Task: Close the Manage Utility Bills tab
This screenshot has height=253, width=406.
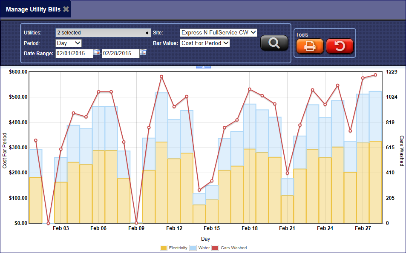Action: [x=66, y=9]
